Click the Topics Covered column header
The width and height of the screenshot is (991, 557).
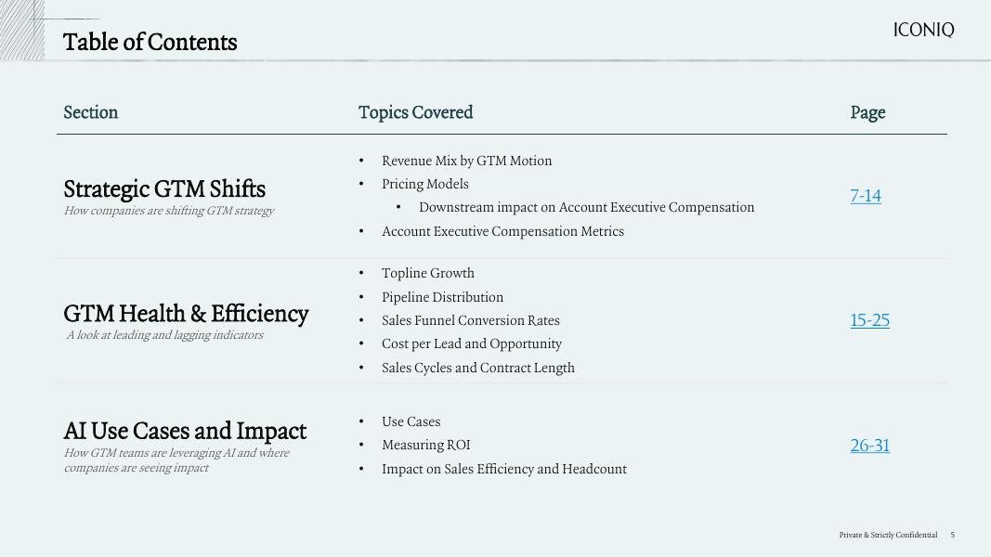coord(415,112)
